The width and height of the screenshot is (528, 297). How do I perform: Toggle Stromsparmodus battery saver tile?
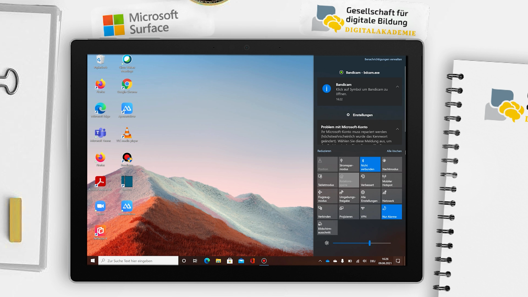coord(349,164)
